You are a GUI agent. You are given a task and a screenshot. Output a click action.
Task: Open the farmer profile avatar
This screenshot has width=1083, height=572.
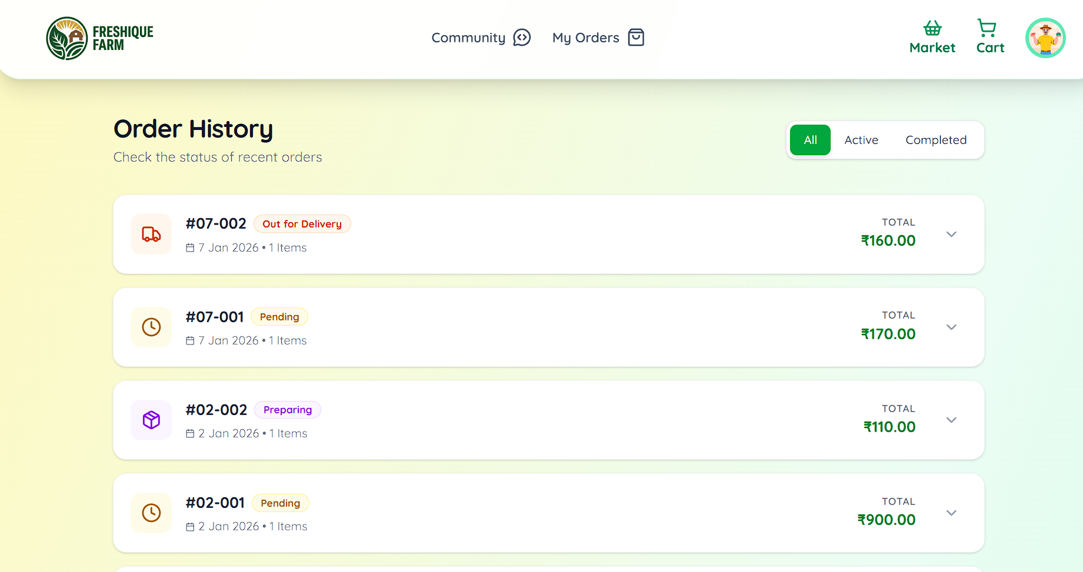(x=1045, y=38)
